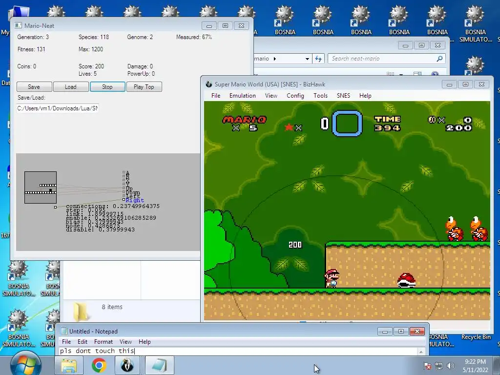Click the search magnifier icon in Explorer

click(440, 59)
